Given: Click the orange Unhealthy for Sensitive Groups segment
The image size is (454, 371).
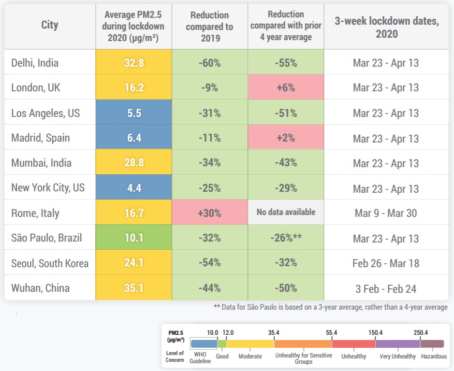Looking at the screenshot, I should (x=303, y=343).
